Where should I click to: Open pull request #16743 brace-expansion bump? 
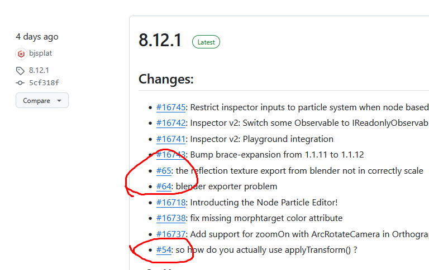[170, 155]
